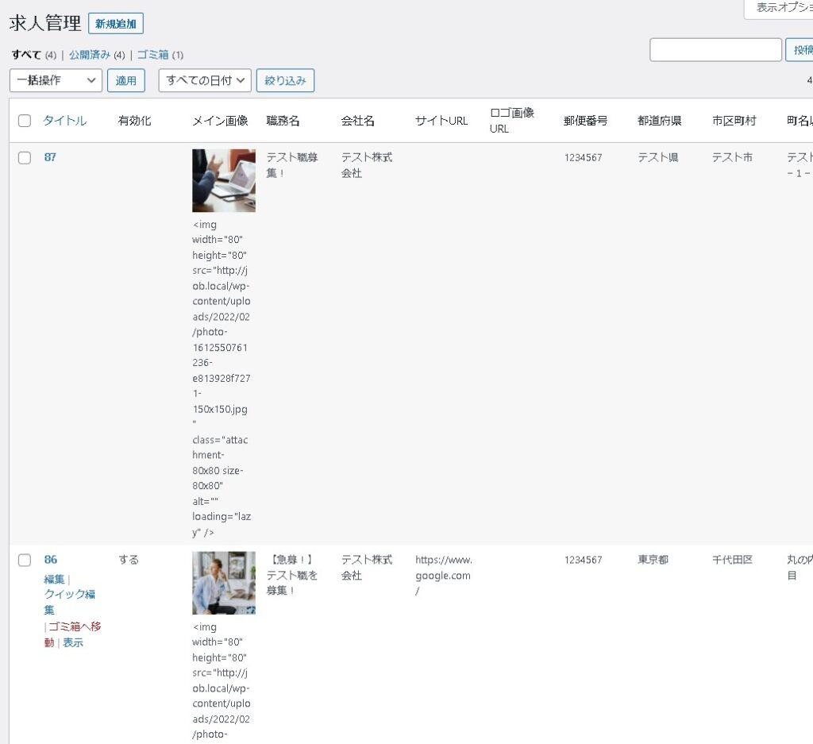The image size is (813, 744).
Task: Check the checkbox for post 86
Action: tap(25, 560)
